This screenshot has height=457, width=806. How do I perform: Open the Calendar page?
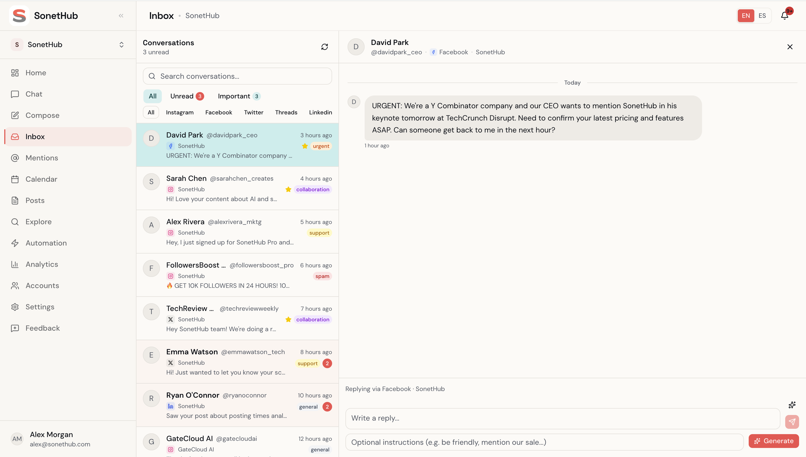[41, 179]
